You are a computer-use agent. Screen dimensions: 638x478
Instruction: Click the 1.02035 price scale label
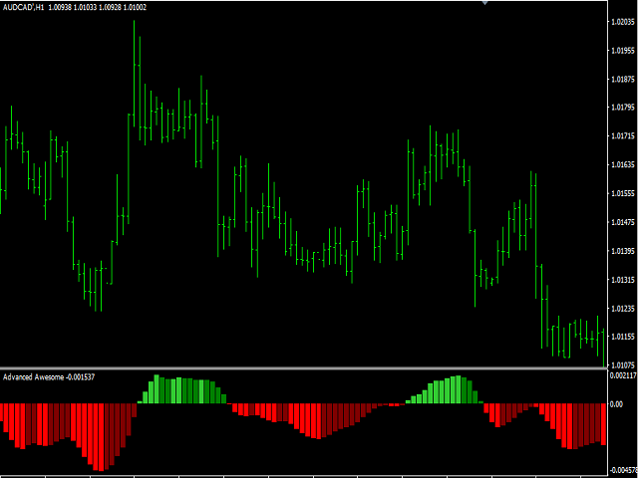[x=623, y=22]
